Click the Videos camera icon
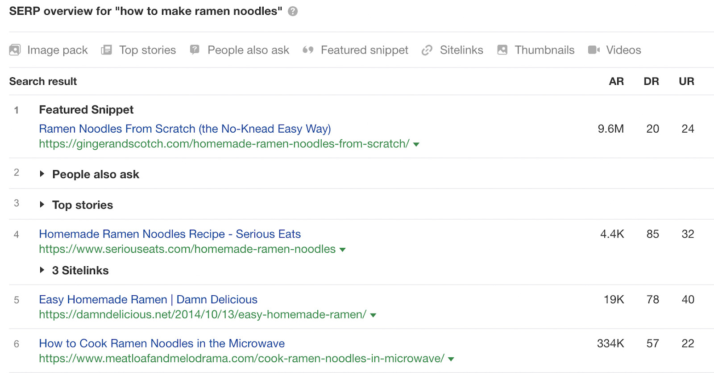714x373 pixels. coord(593,50)
